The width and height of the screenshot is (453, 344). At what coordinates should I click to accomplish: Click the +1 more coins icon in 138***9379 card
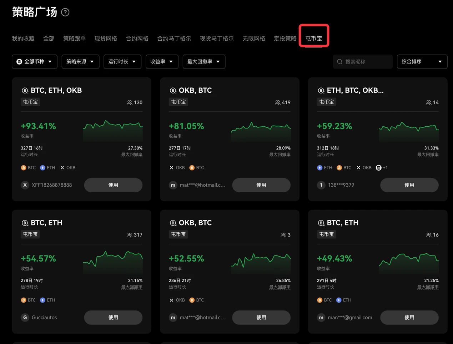coord(379,168)
